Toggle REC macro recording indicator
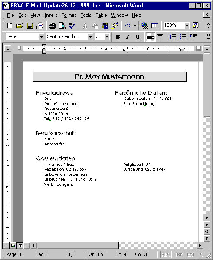The height and width of the screenshot is (260, 213). pyautogui.click(x=166, y=254)
